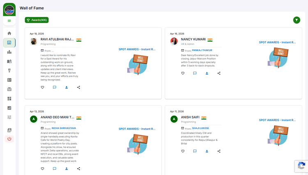Click the red power logout icon
The image size is (308, 175).
[9, 139]
